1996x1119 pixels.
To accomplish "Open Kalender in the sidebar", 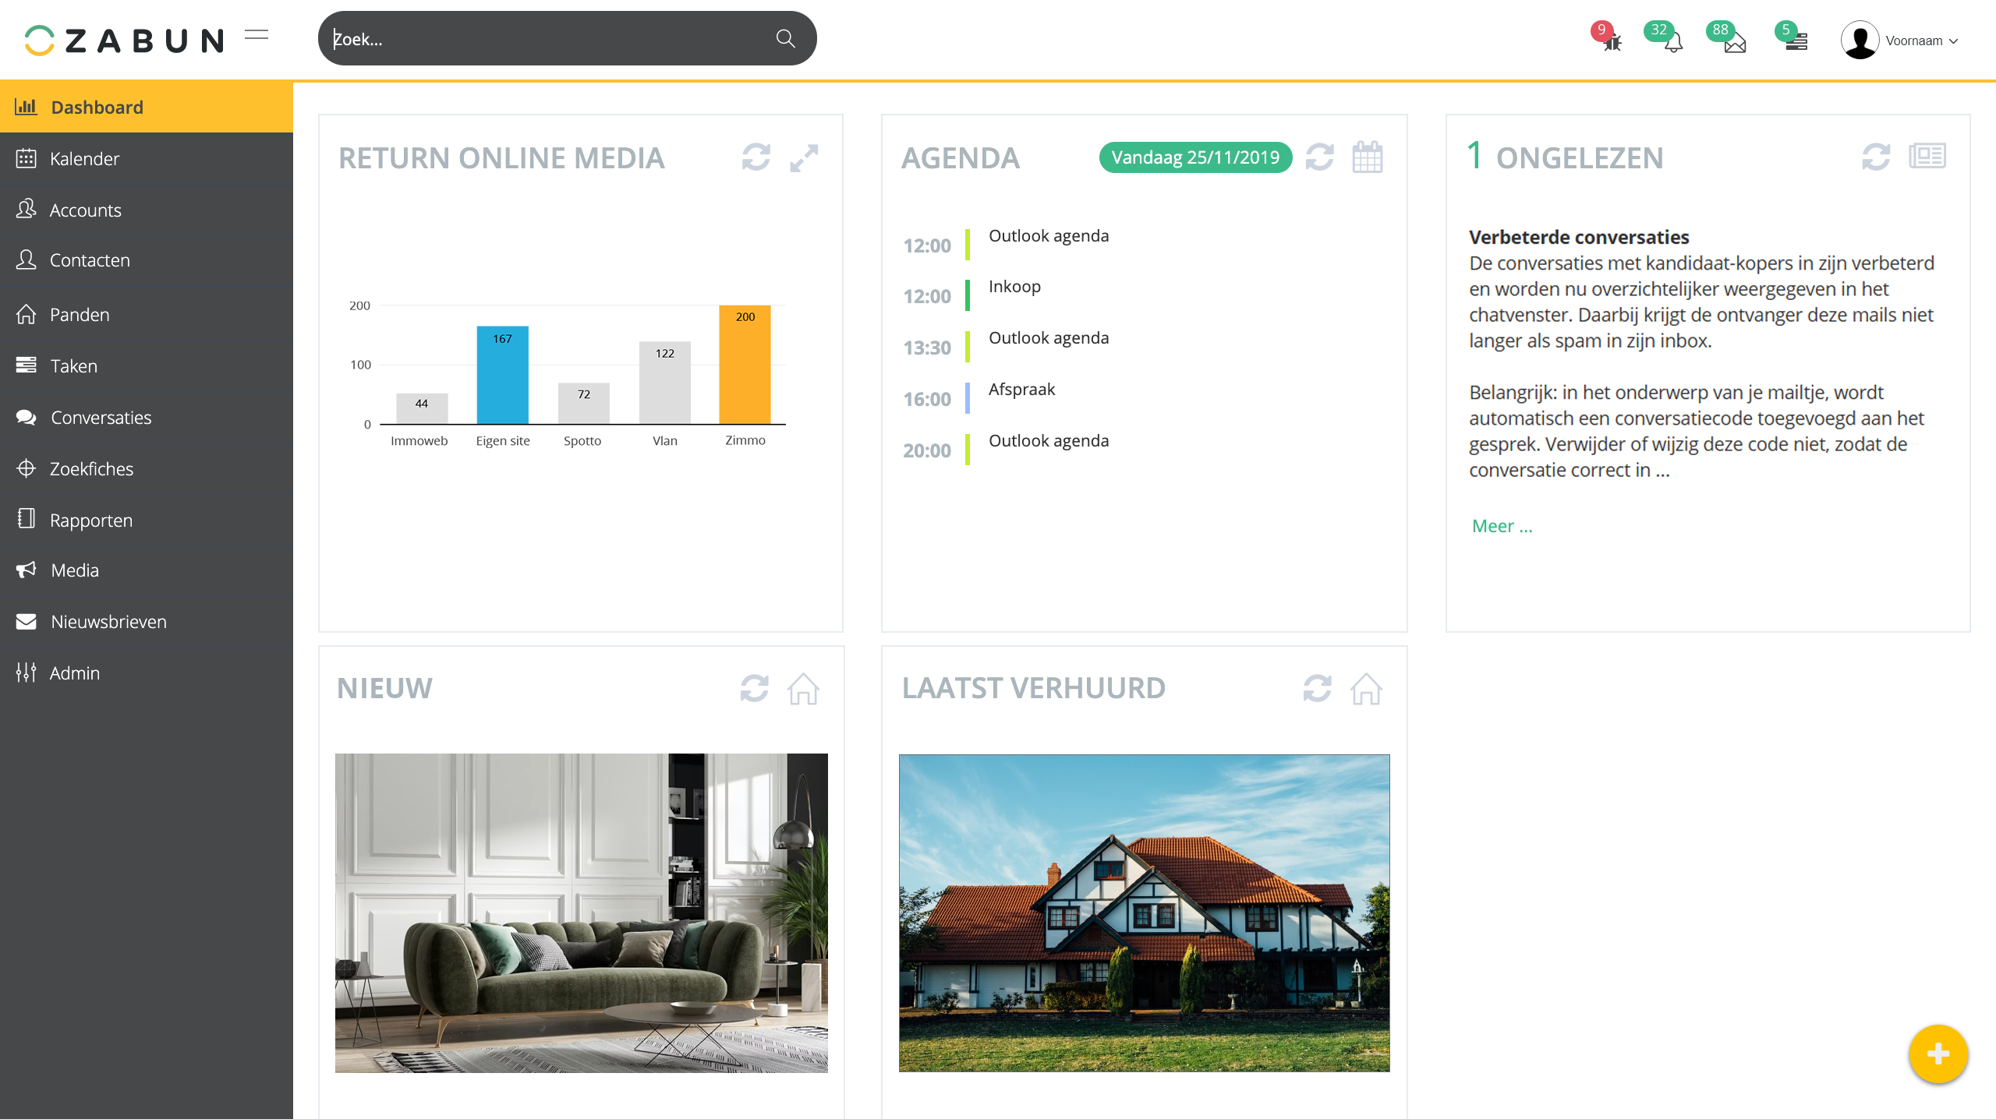I will 84,159.
